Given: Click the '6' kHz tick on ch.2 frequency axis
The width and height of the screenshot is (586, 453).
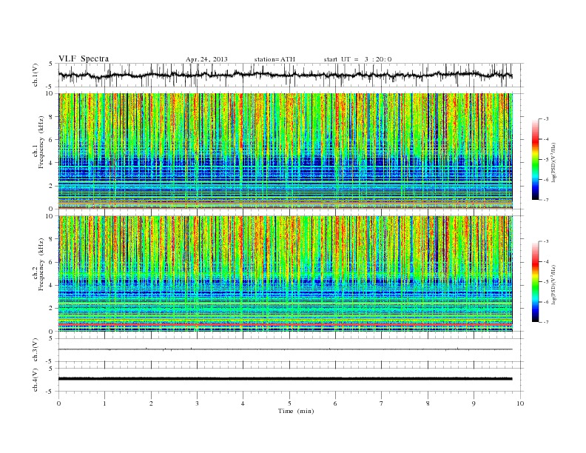Looking at the screenshot, I should coord(51,262).
